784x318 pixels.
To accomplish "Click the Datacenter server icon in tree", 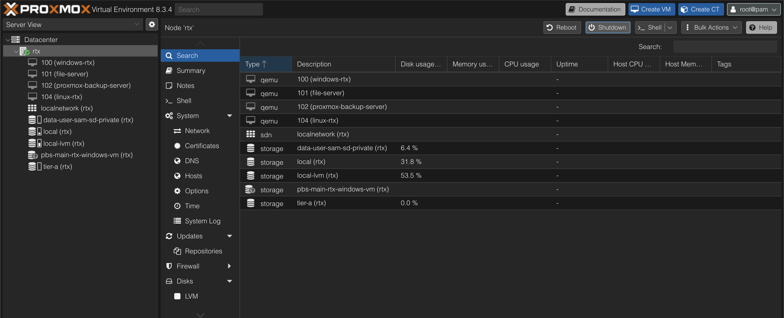I will click(16, 40).
